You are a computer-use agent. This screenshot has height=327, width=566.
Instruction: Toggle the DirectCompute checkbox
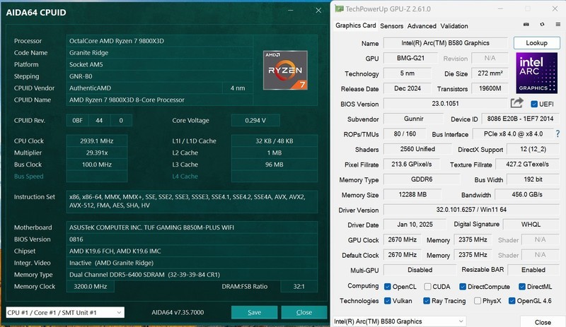[463, 287]
